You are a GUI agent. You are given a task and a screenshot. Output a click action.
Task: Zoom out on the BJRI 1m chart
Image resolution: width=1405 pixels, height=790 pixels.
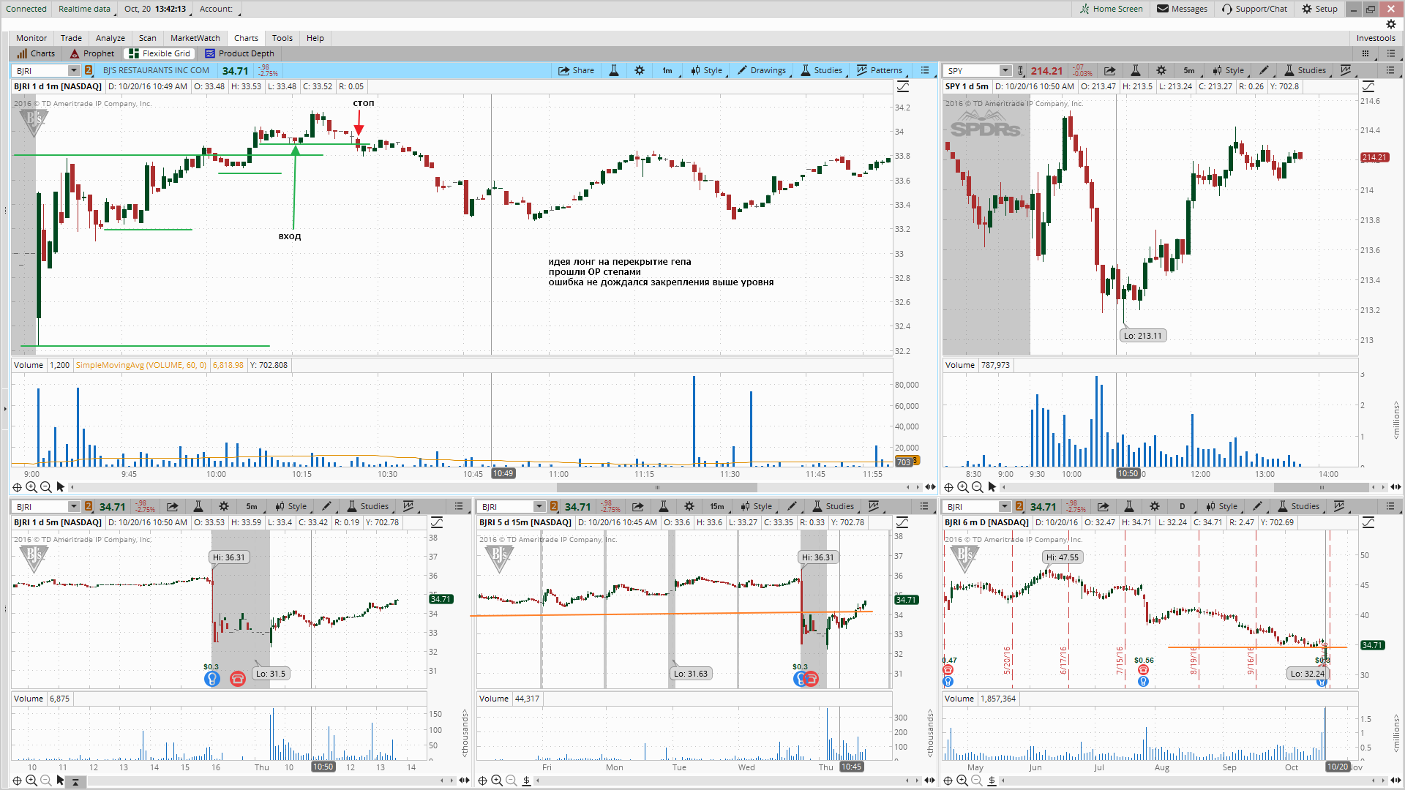[x=46, y=487]
